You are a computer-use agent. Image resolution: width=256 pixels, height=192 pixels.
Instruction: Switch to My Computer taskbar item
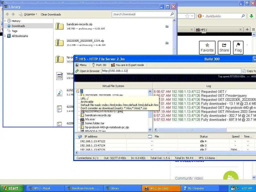click(200, 188)
